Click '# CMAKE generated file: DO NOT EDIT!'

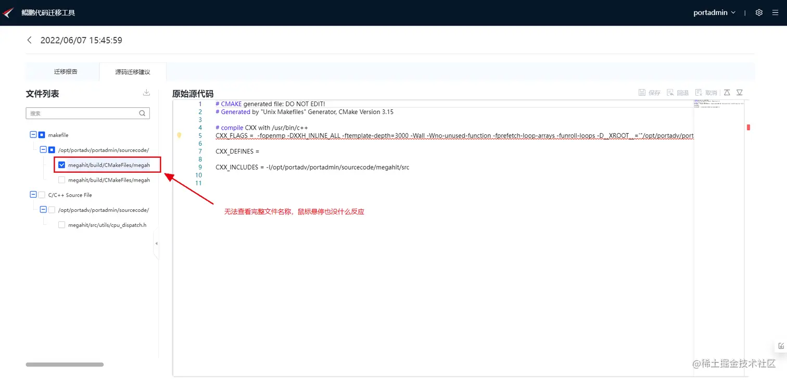(270, 104)
